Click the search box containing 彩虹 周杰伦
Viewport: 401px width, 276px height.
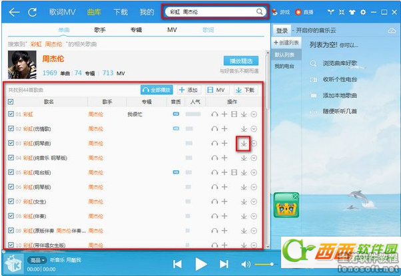point(215,12)
